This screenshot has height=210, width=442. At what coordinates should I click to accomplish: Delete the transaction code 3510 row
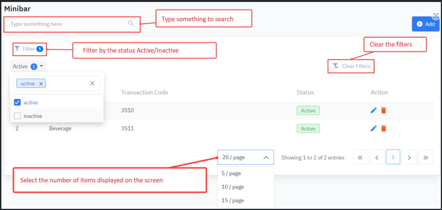pyautogui.click(x=384, y=110)
